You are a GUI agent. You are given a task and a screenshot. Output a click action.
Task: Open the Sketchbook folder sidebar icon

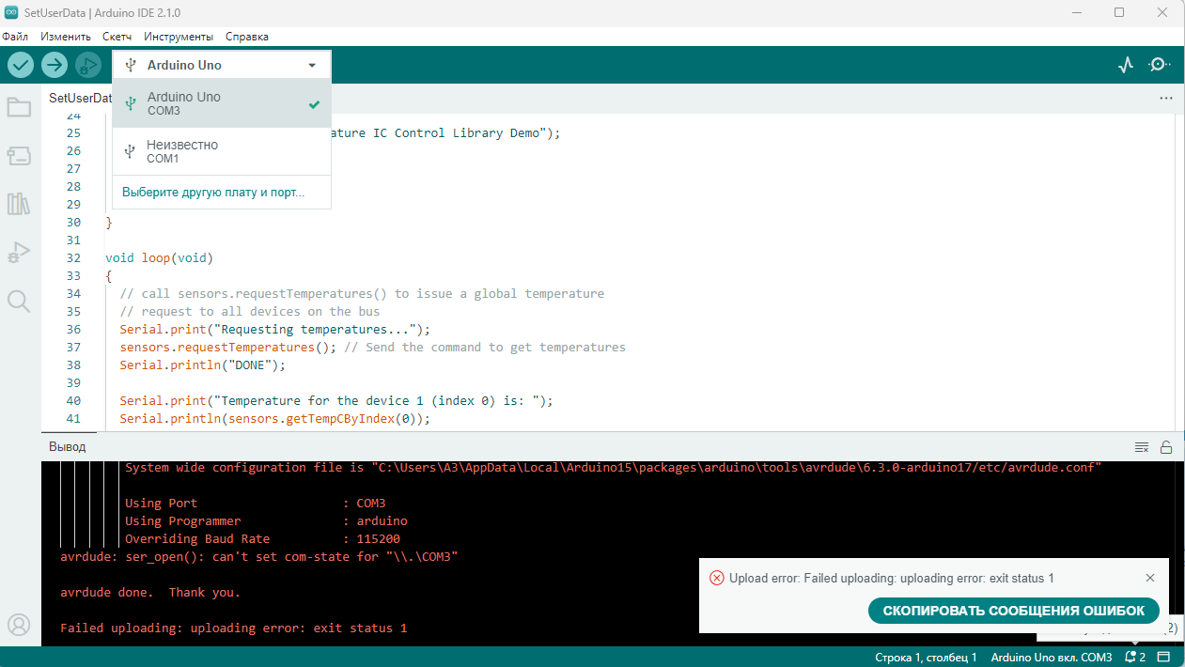coord(19,107)
